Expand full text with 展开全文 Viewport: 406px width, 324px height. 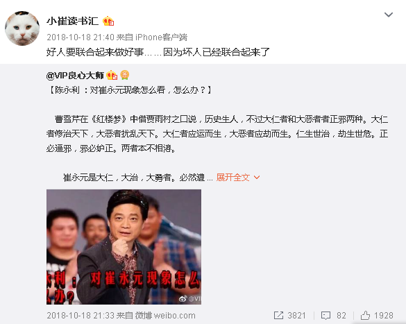232,178
